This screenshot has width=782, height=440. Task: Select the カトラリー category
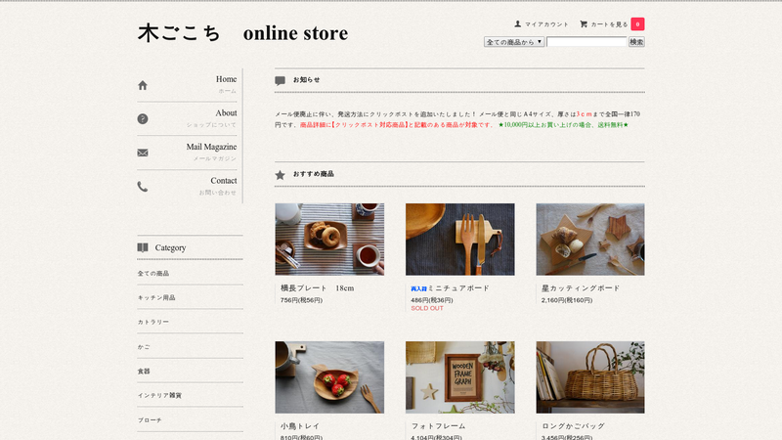(153, 323)
